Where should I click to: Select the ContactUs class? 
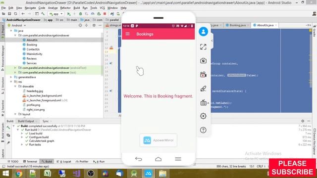33,49
